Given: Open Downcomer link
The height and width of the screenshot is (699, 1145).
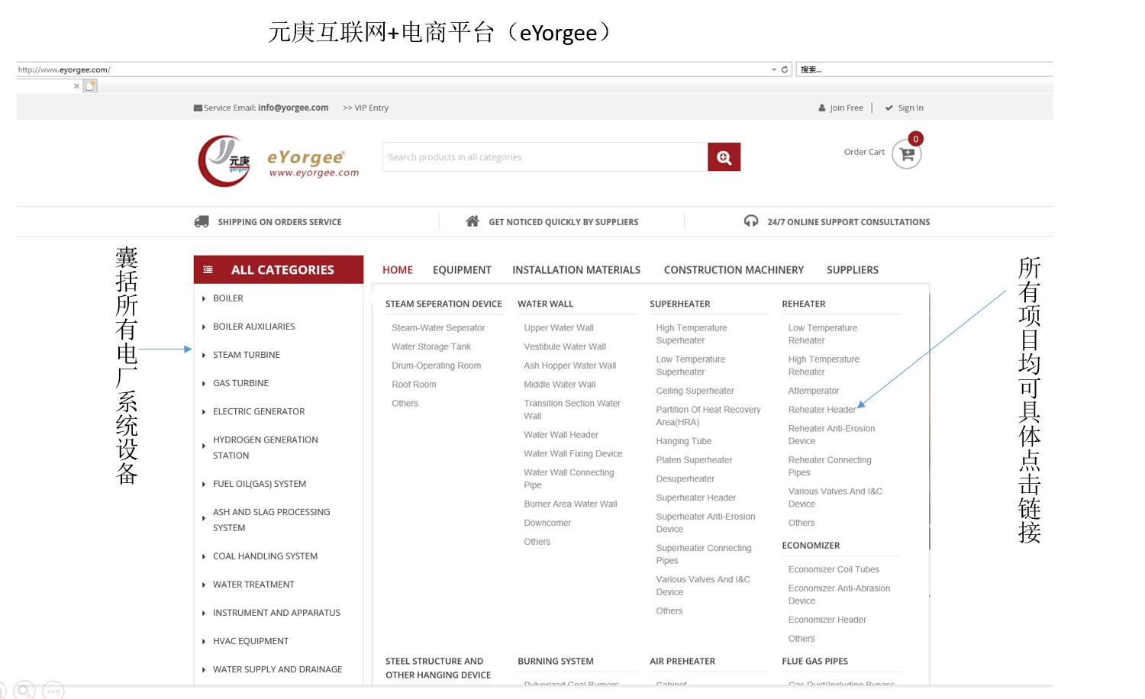Looking at the screenshot, I should coord(547,523).
